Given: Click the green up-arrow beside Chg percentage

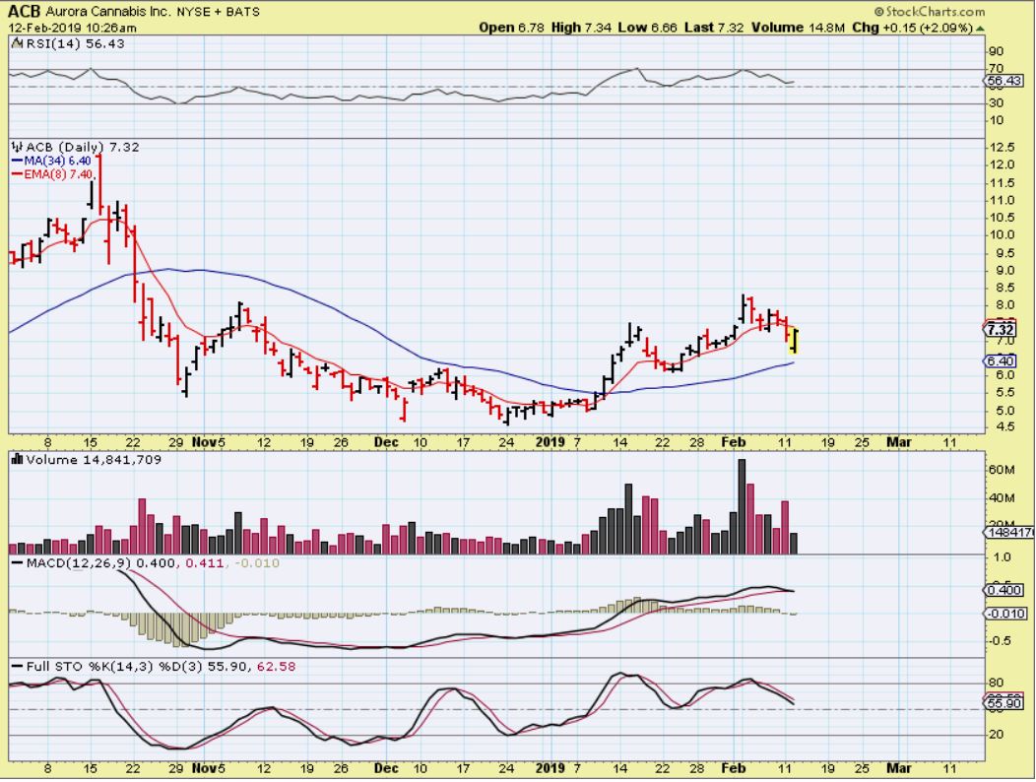Looking at the screenshot, I should (980, 29).
